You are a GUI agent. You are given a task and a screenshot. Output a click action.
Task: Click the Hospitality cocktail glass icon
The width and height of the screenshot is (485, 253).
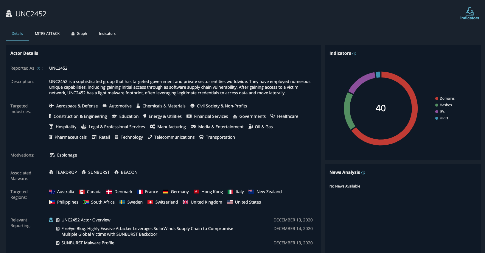click(51, 127)
